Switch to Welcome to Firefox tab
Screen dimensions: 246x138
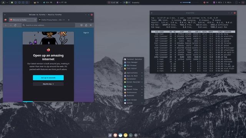[x=23, y=20]
